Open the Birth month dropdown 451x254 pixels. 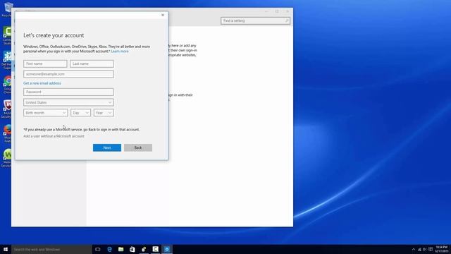point(45,113)
